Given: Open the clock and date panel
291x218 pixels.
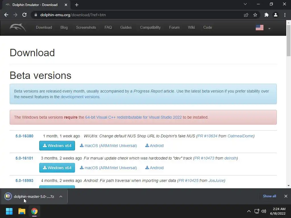Looking at the screenshot, I should coord(278,211).
